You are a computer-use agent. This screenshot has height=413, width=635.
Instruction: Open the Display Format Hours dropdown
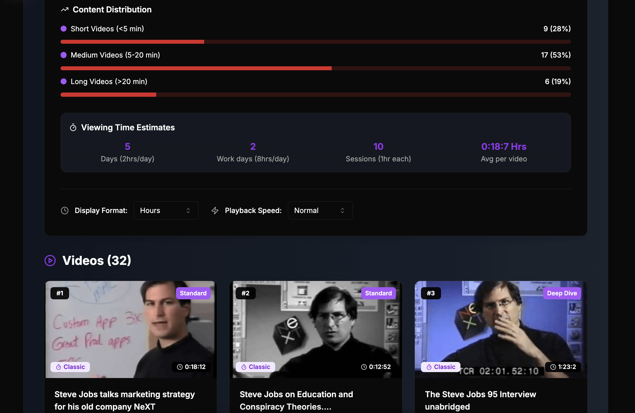[166, 210]
